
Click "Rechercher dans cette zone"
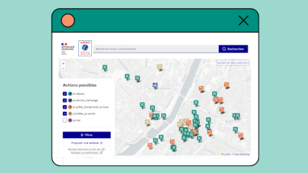click(233, 63)
